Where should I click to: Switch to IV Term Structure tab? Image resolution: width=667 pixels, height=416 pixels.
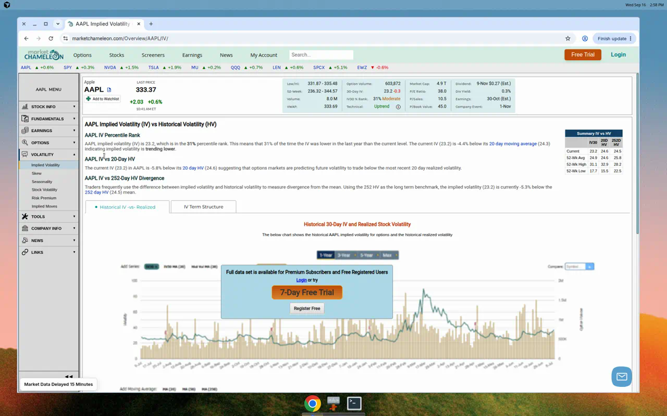pyautogui.click(x=203, y=207)
